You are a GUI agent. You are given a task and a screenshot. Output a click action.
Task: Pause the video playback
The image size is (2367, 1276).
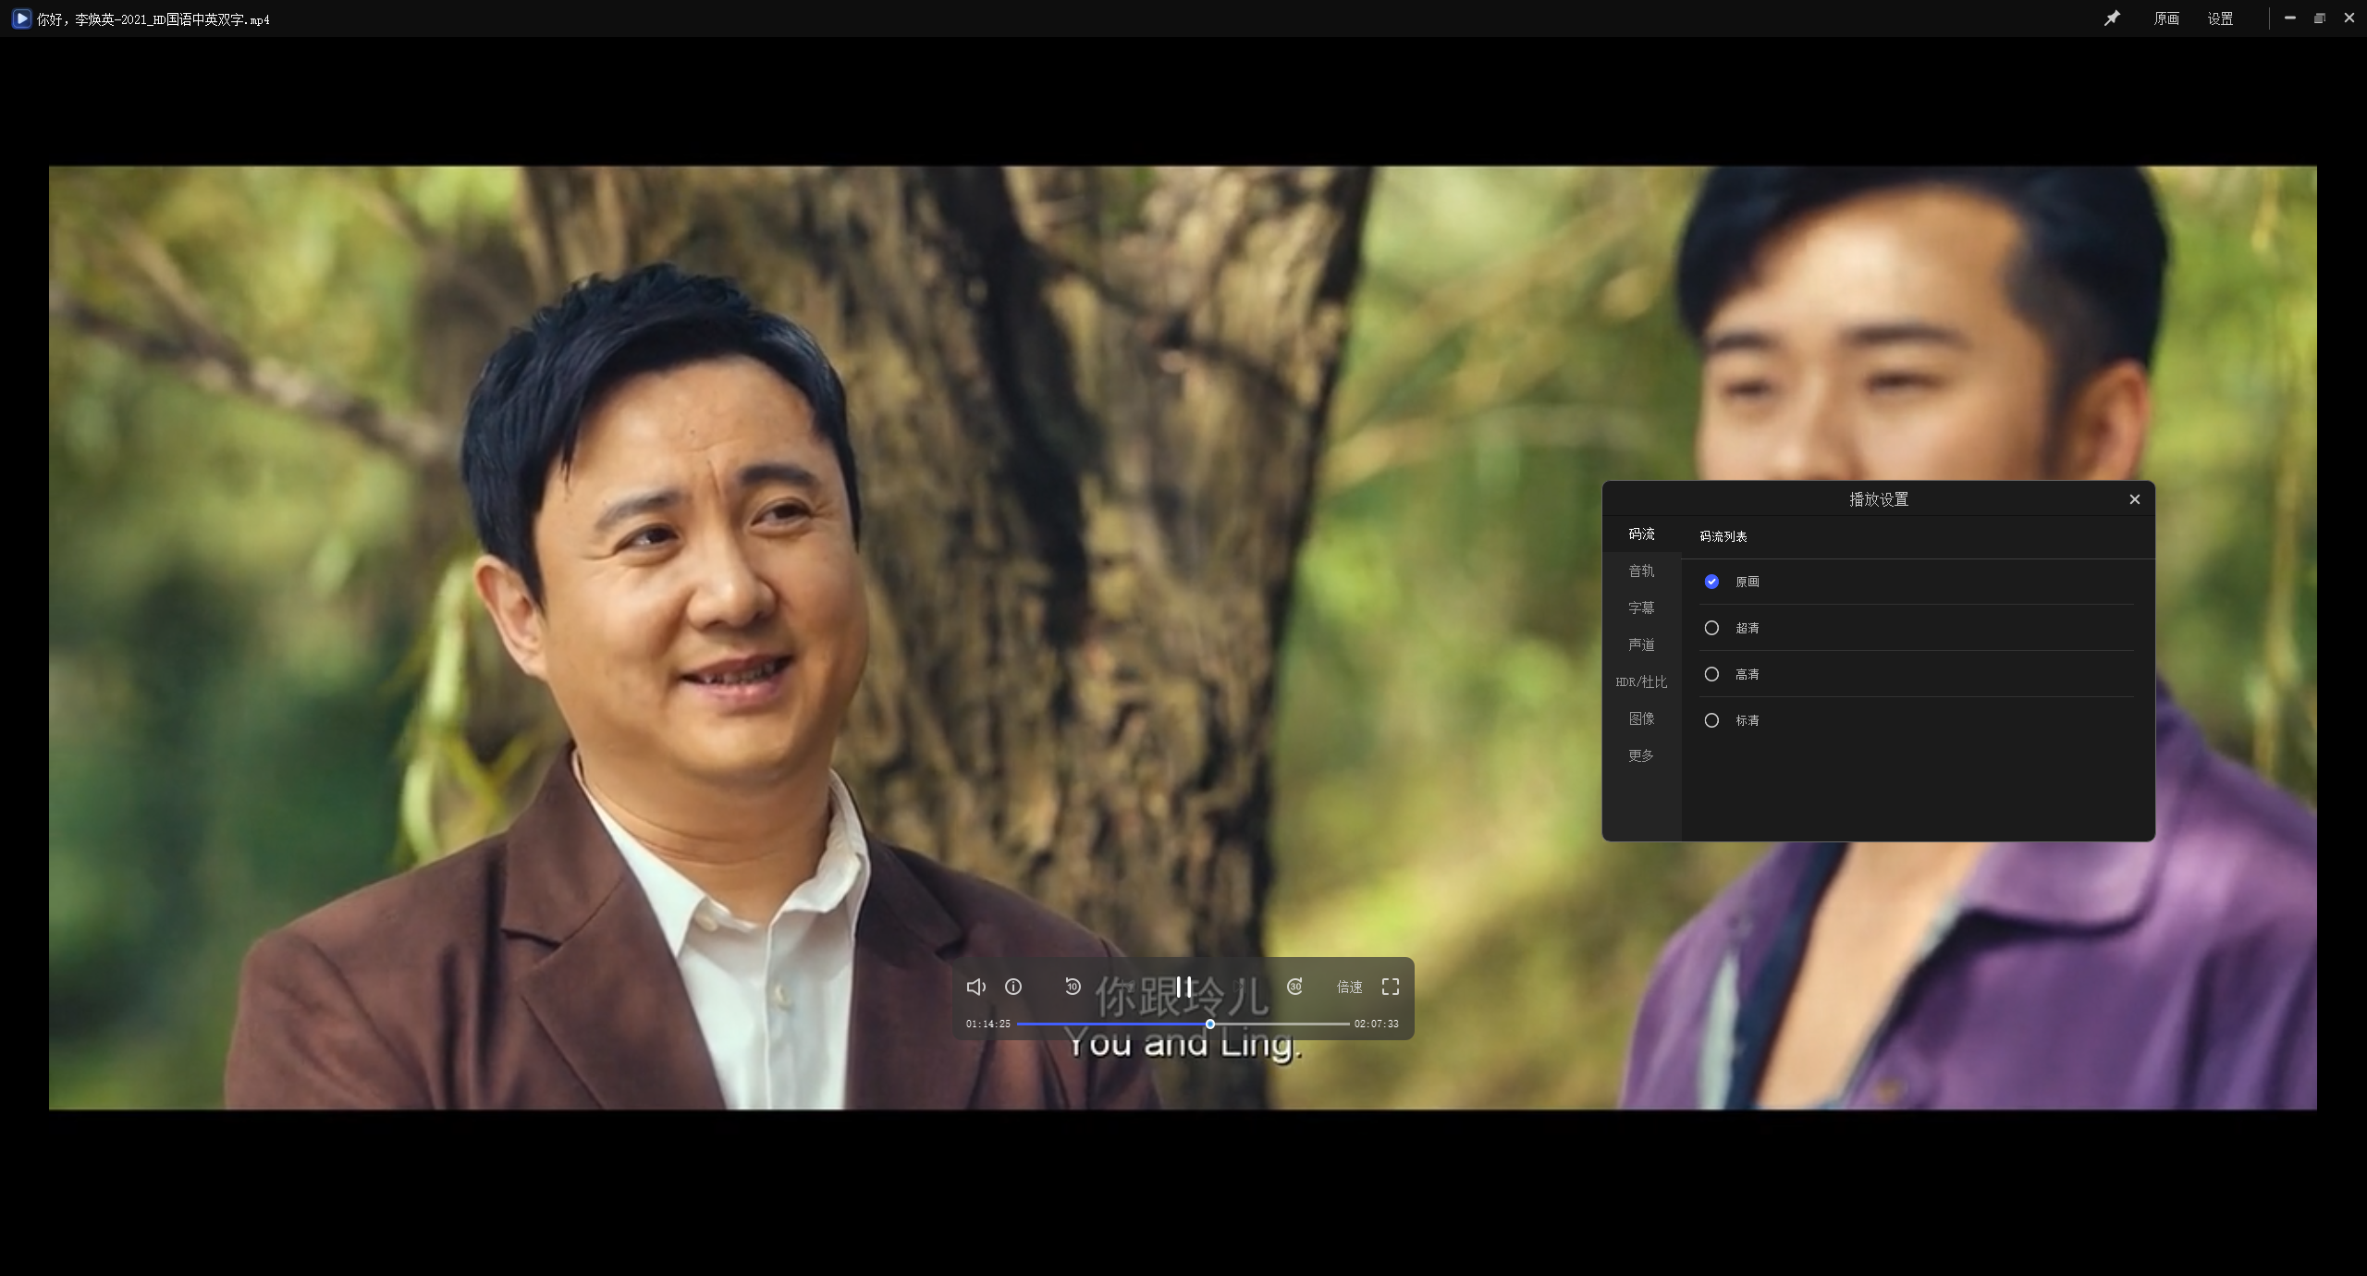tap(1183, 987)
